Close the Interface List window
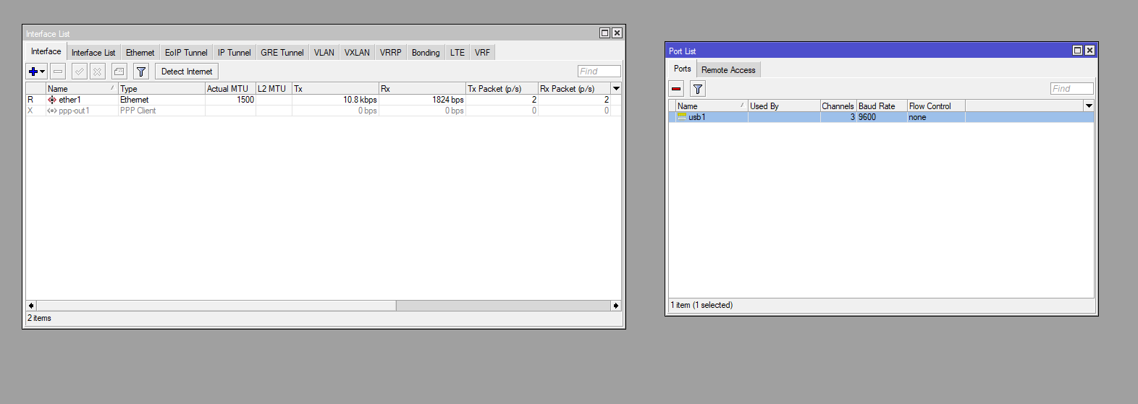The height and width of the screenshot is (404, 1138). point(617,33)
